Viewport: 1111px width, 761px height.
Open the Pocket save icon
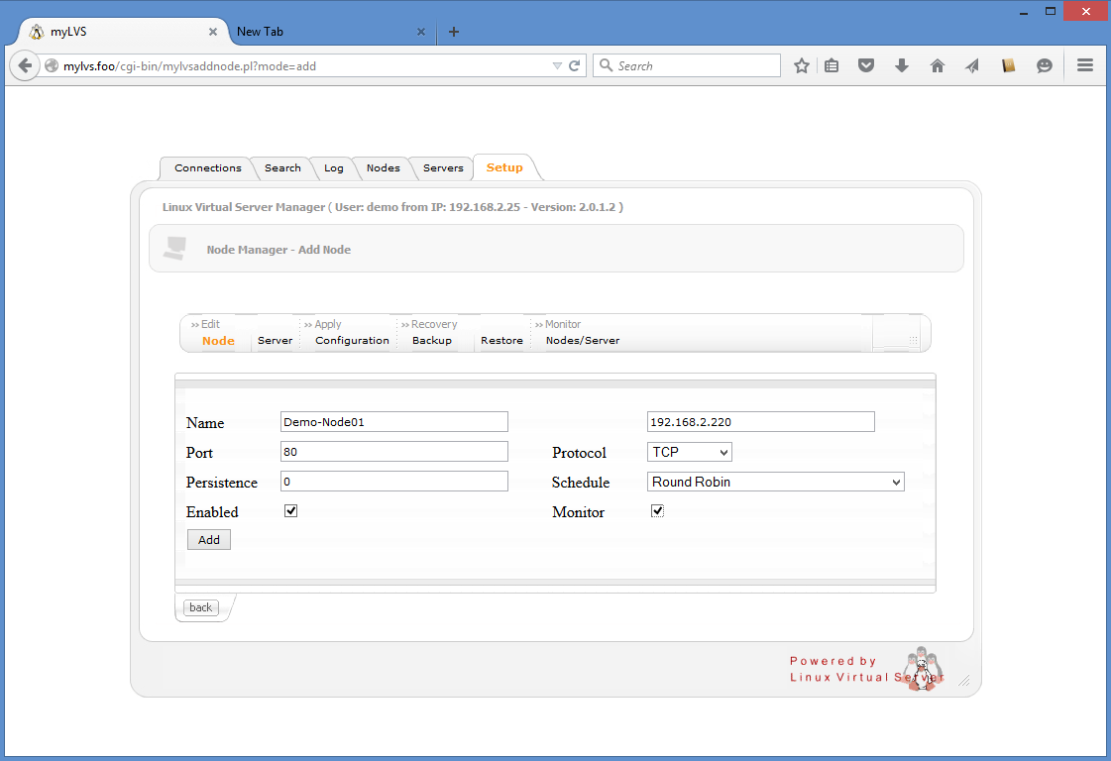point(866,66)
